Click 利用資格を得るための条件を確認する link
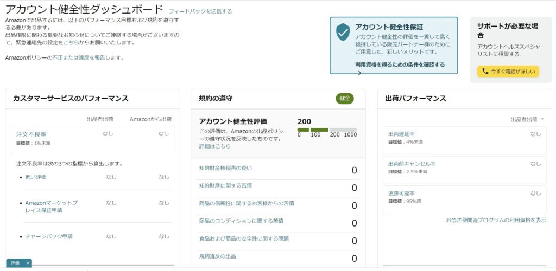 coord(400,64)
